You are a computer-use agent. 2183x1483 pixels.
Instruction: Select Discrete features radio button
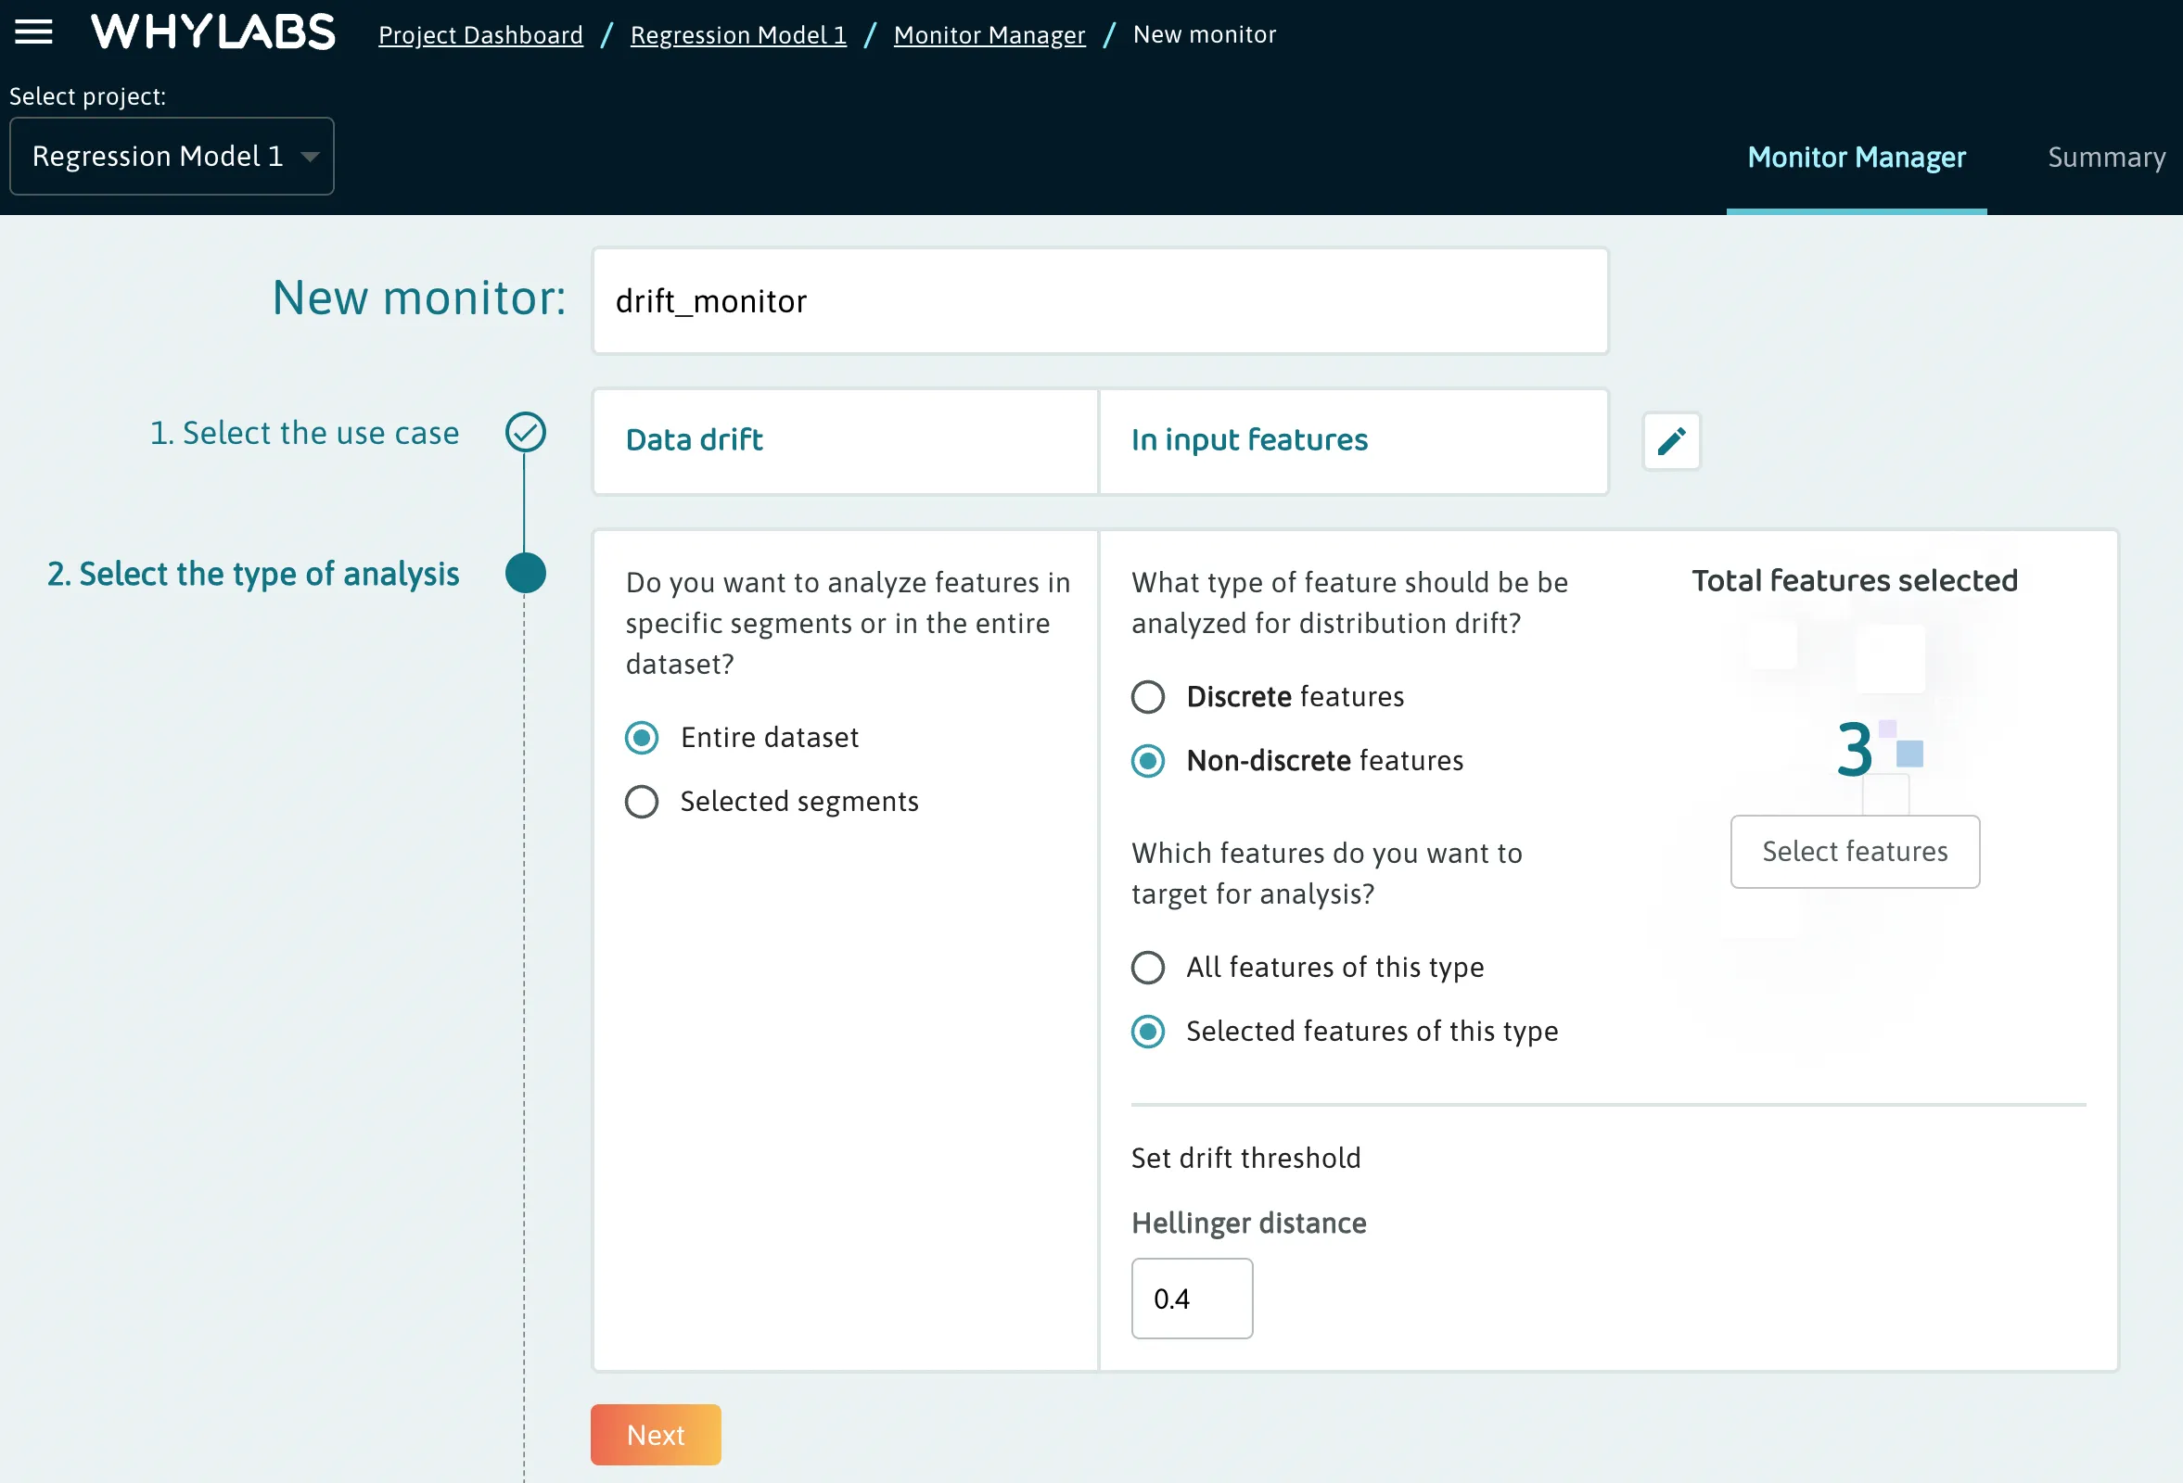click(x=1148, y=697)
